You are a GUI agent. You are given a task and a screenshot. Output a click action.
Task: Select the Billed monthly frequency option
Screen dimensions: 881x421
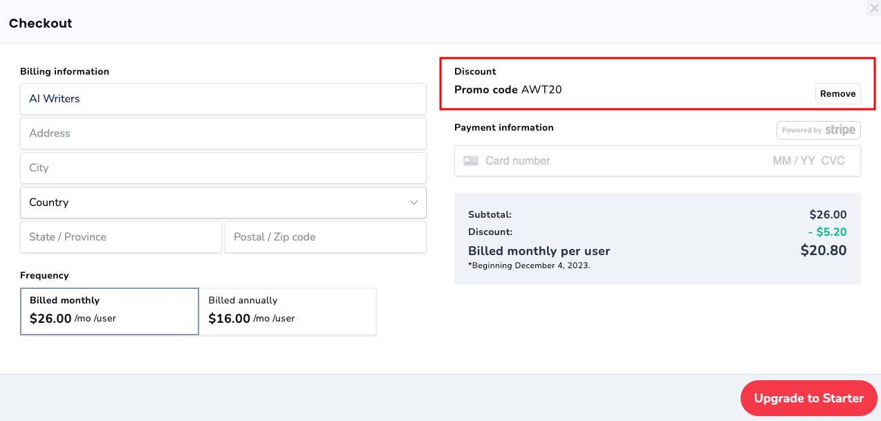coord(109,311)
